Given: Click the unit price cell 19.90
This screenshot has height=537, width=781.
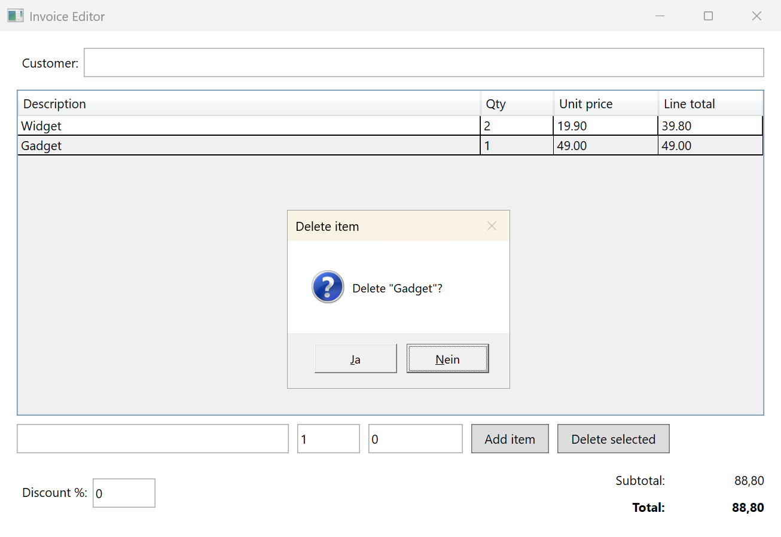Looking at the screenshot, I should click(606, 126).
